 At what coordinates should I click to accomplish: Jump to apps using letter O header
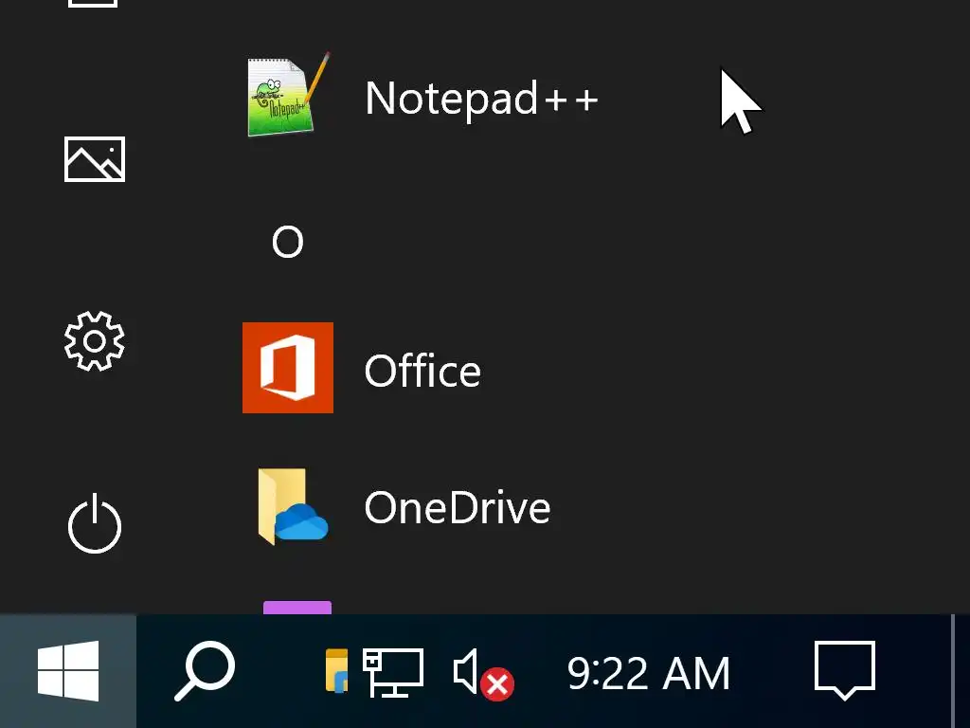tap(288, 242)
